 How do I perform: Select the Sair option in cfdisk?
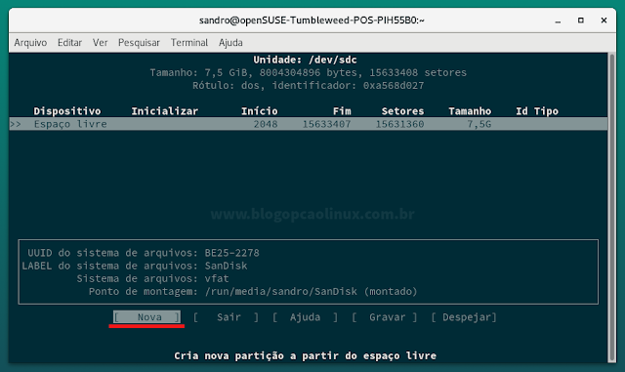(x=226, y=317)
